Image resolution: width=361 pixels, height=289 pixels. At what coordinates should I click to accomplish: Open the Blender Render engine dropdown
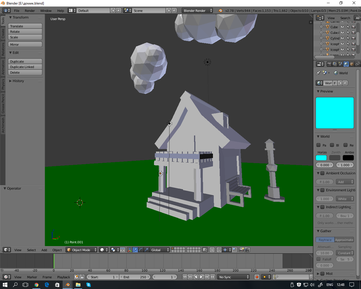pos(197,10)
